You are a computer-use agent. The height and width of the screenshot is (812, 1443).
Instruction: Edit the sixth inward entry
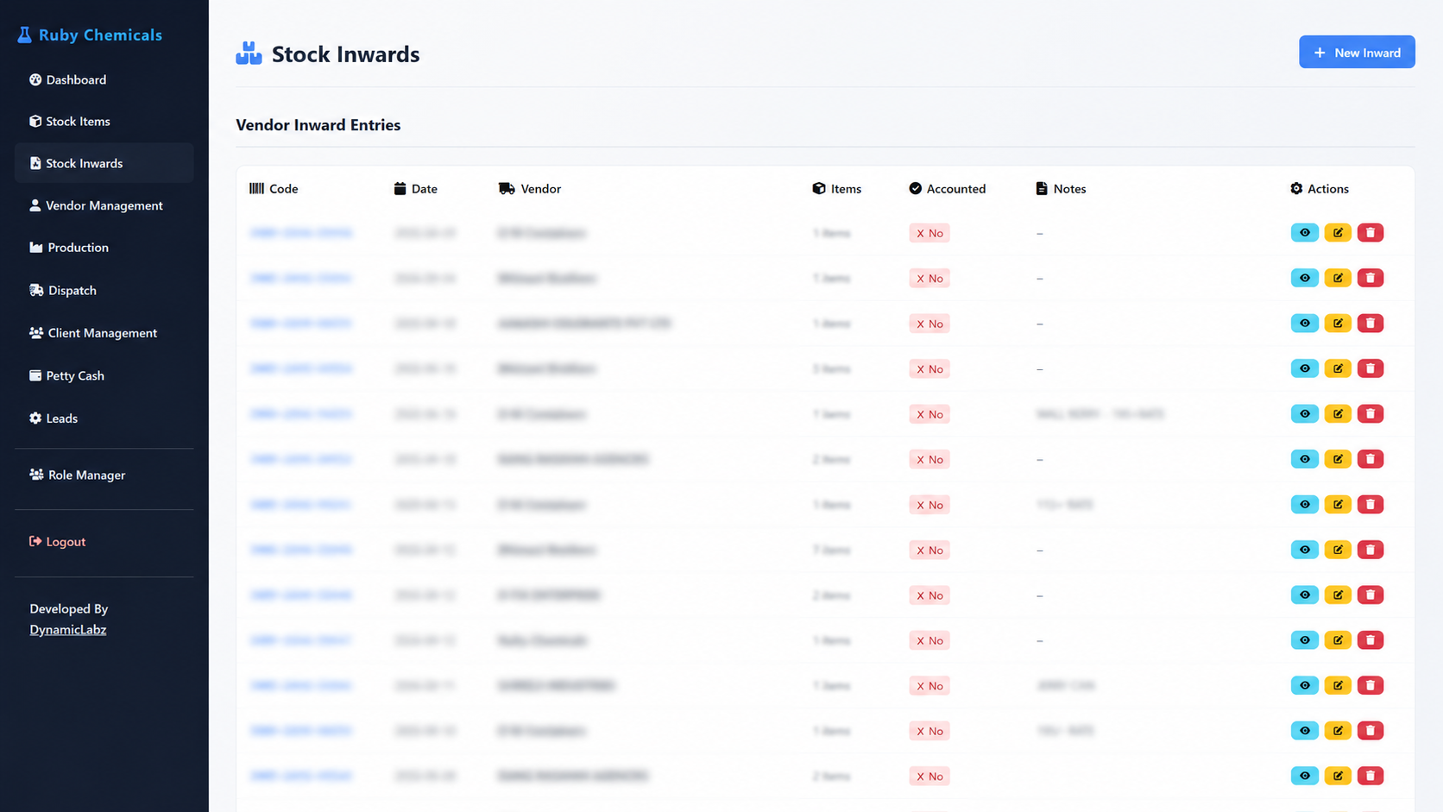[1338, 459]
